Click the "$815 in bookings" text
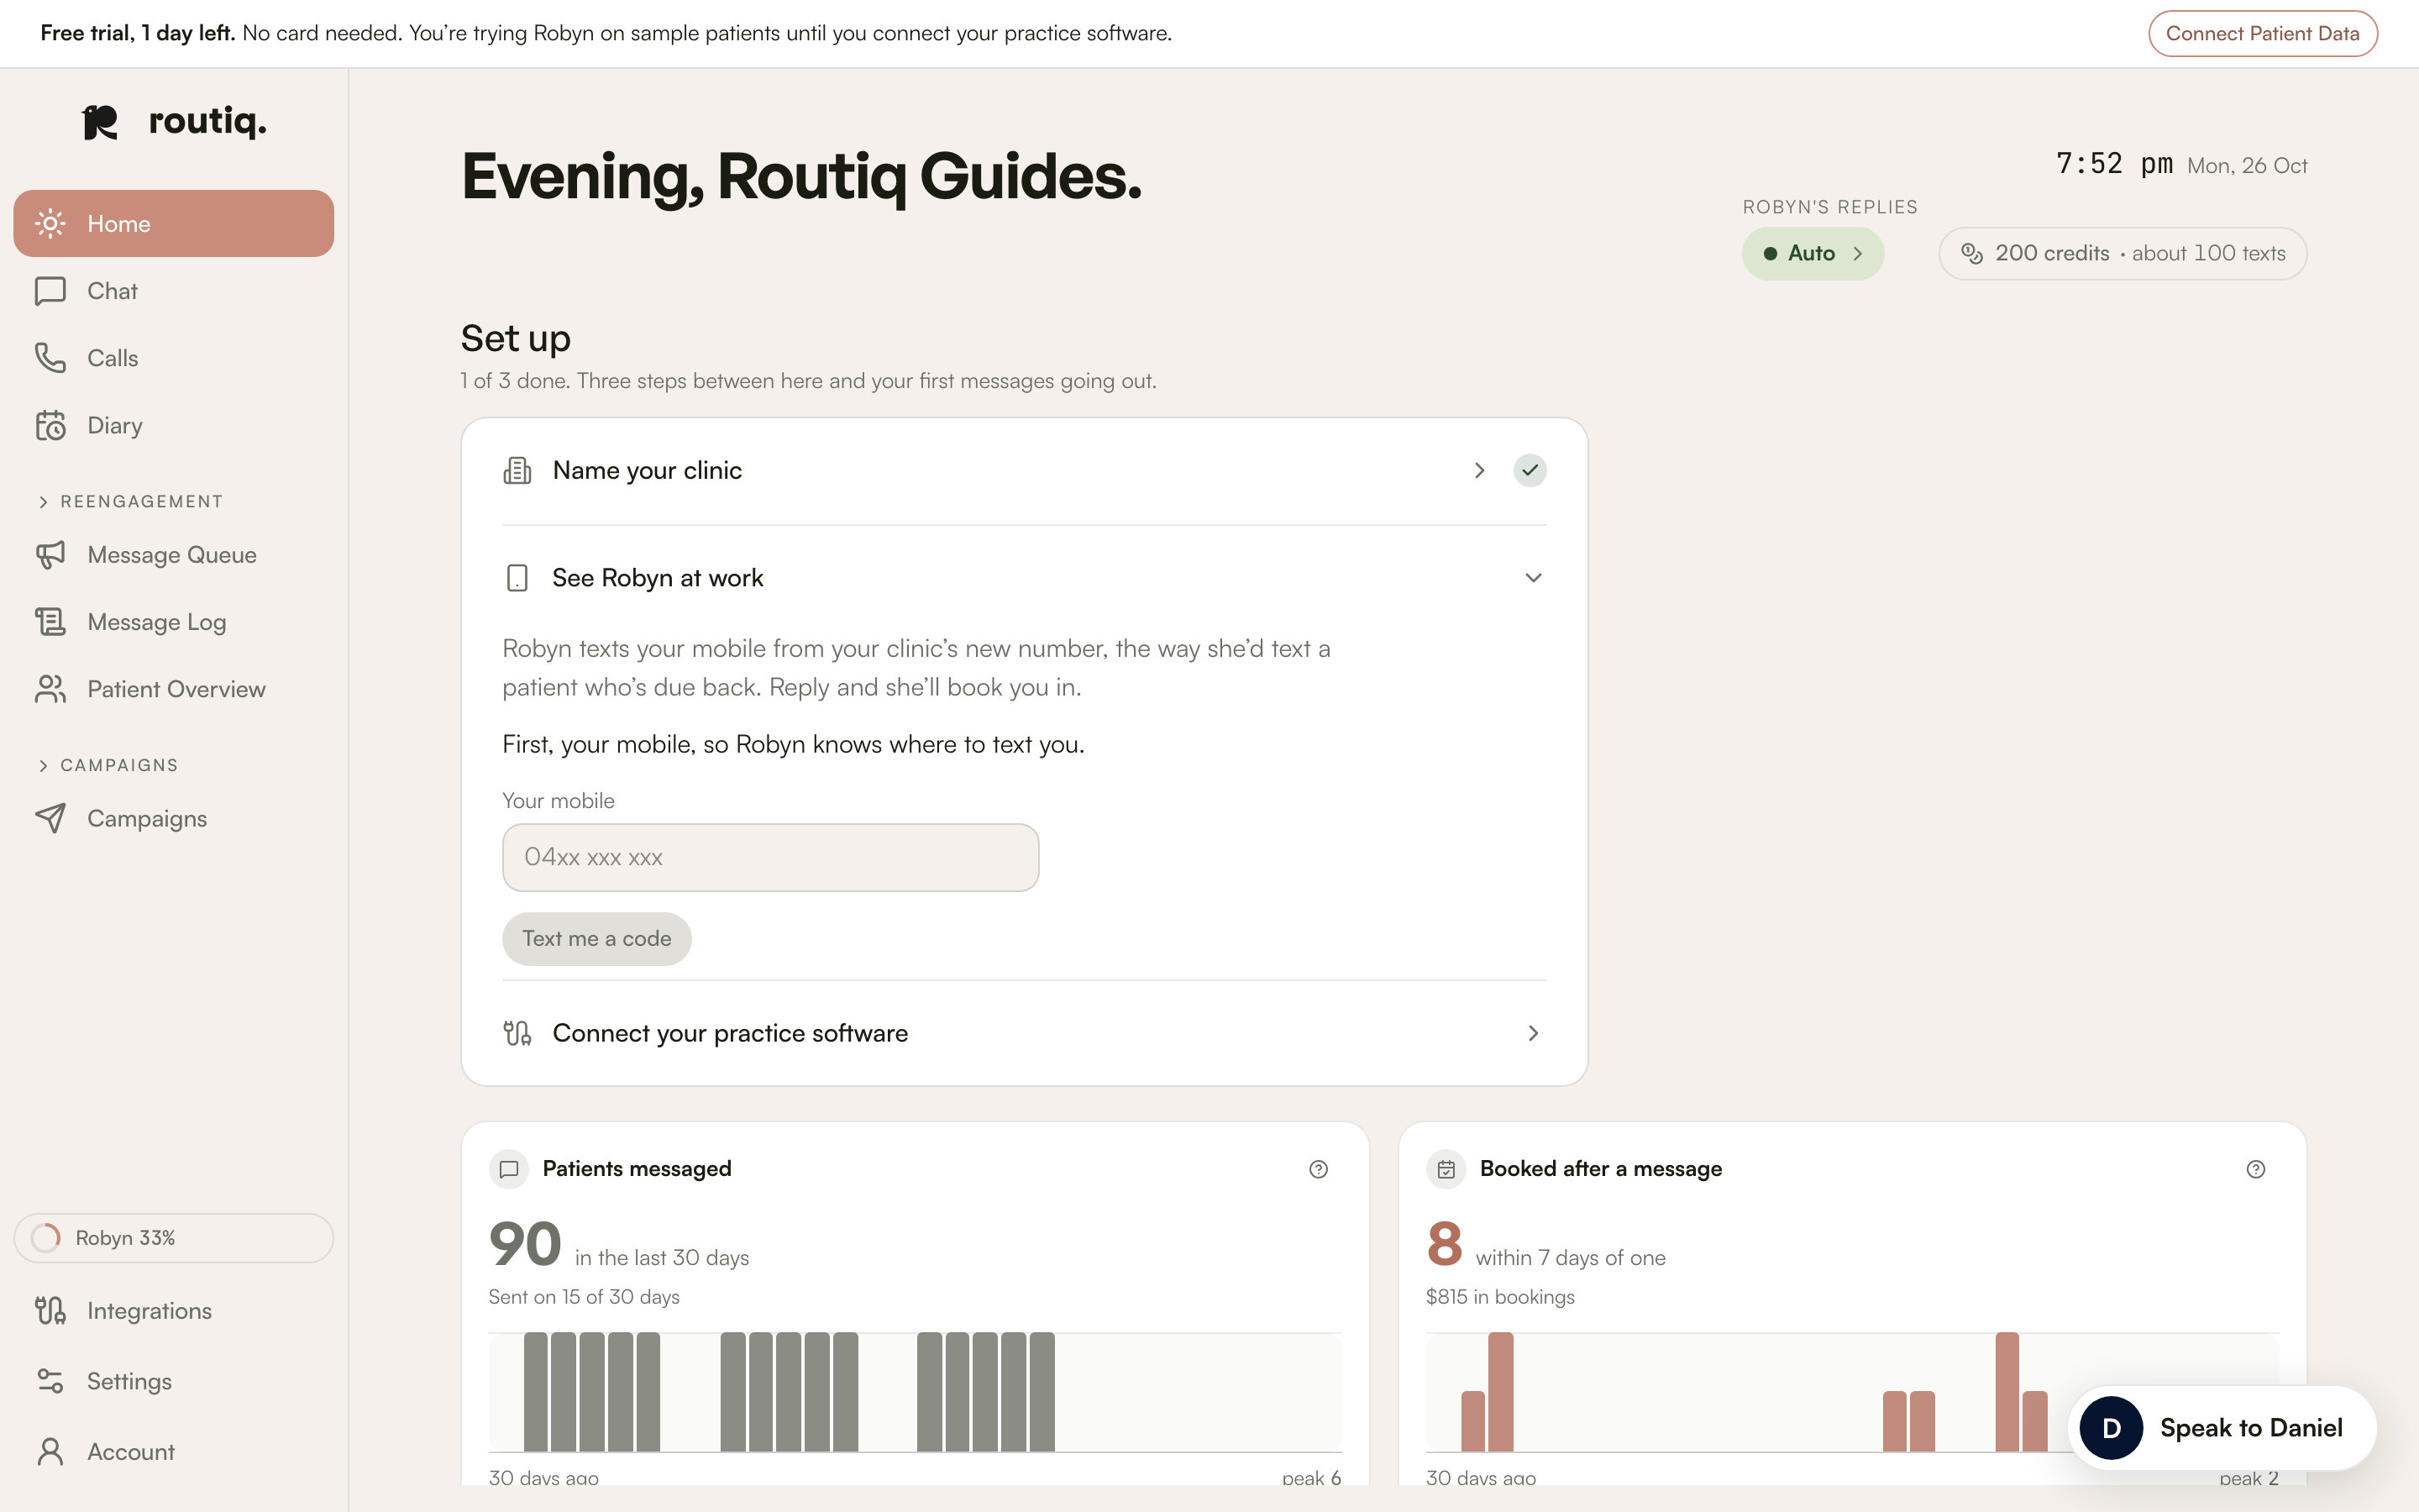This screenshot has width=2419, height=1512. [1499, 1297]
